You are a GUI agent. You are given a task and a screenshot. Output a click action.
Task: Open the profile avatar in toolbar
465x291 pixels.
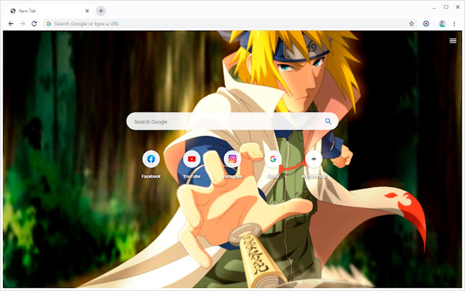click(442, 24)
